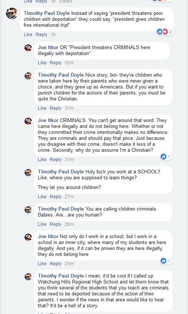The image size is (188, 314).
Task: Click Joe Itkor's avatar beside 'Not only do I work'
Action: pos(28,237)
